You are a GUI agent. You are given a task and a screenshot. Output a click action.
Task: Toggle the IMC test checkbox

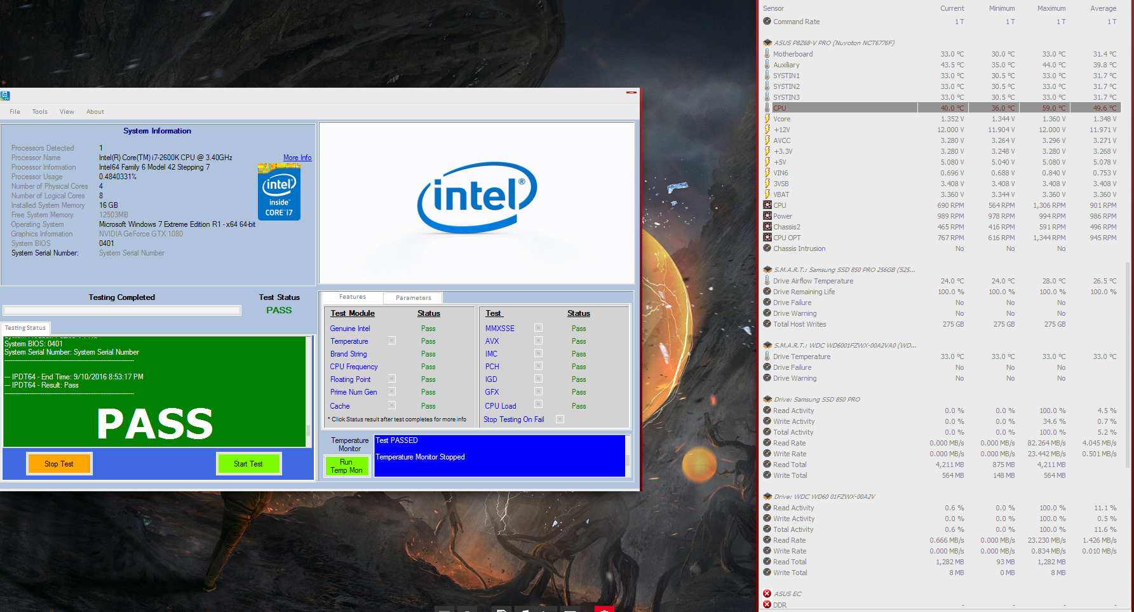(538, 353)
